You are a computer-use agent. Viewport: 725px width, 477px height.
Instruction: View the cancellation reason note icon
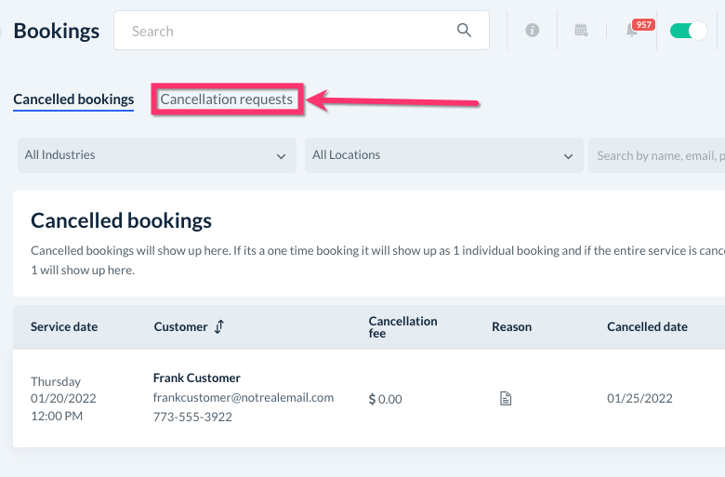tap(506, 399)
